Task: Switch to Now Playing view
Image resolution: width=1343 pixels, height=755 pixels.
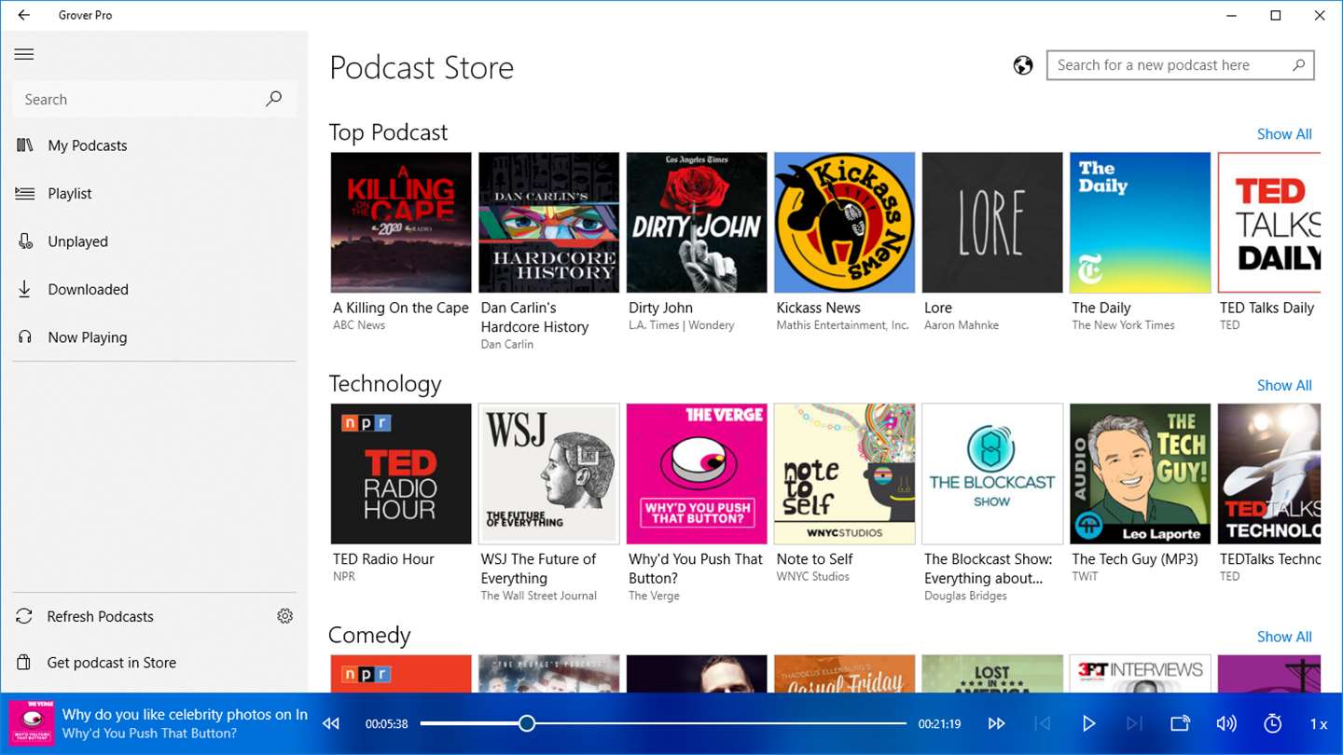Action: [x=155, y=337]
